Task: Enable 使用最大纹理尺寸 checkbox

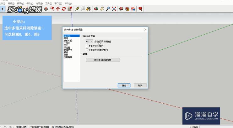Action: click(87, 50)
